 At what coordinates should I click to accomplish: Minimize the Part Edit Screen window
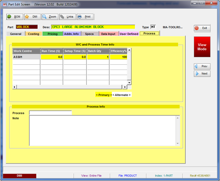pos(195,3)
